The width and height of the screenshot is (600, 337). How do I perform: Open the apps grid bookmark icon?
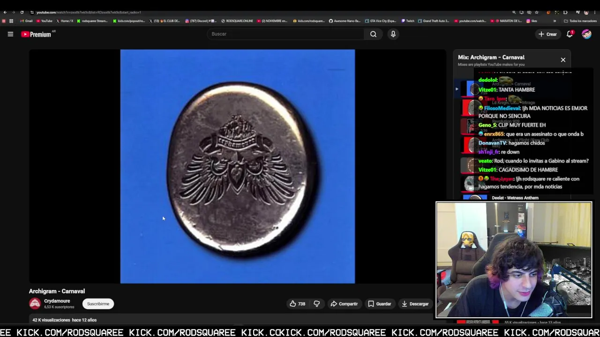pyautogui.click(x=11, y=21)
